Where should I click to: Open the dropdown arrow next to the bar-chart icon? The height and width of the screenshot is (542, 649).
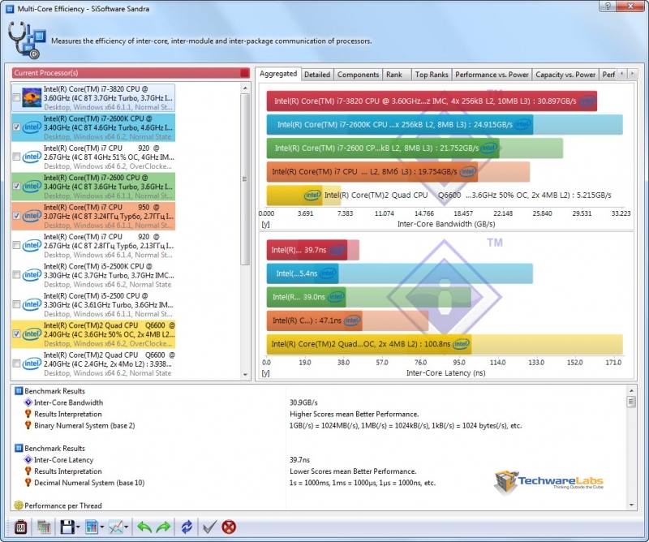102,527
